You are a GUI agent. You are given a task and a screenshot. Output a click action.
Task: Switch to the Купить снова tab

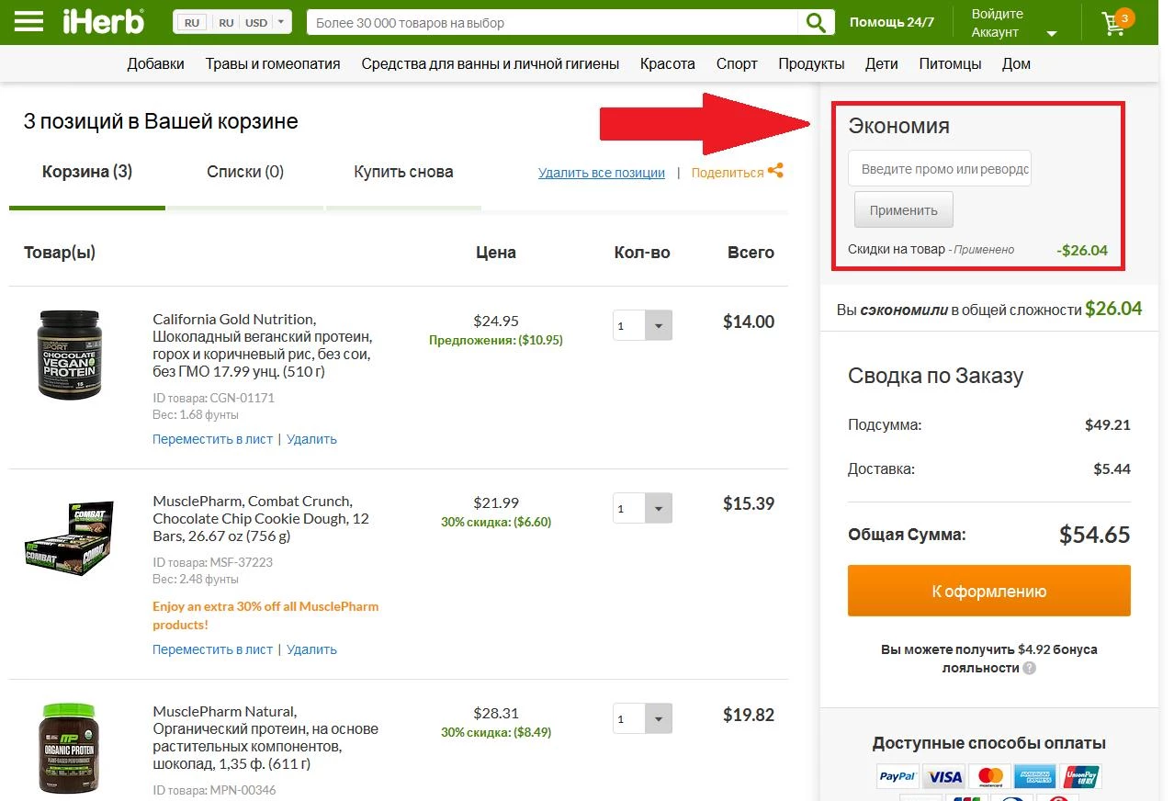point(403,172)
